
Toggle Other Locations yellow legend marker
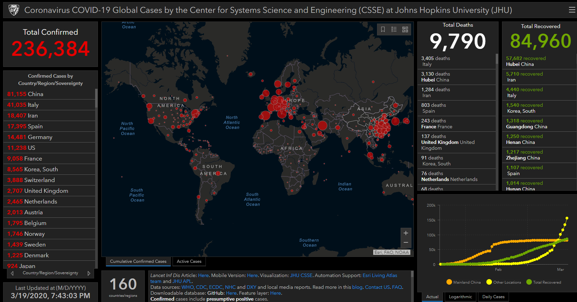tap(489, 282)
